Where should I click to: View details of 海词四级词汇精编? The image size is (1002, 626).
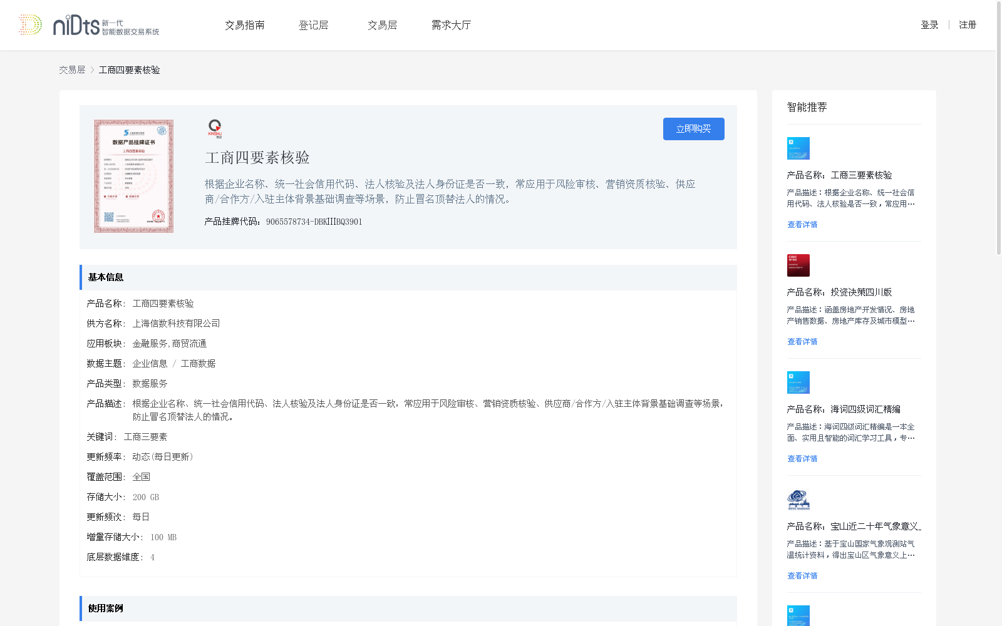coord(802,459)
